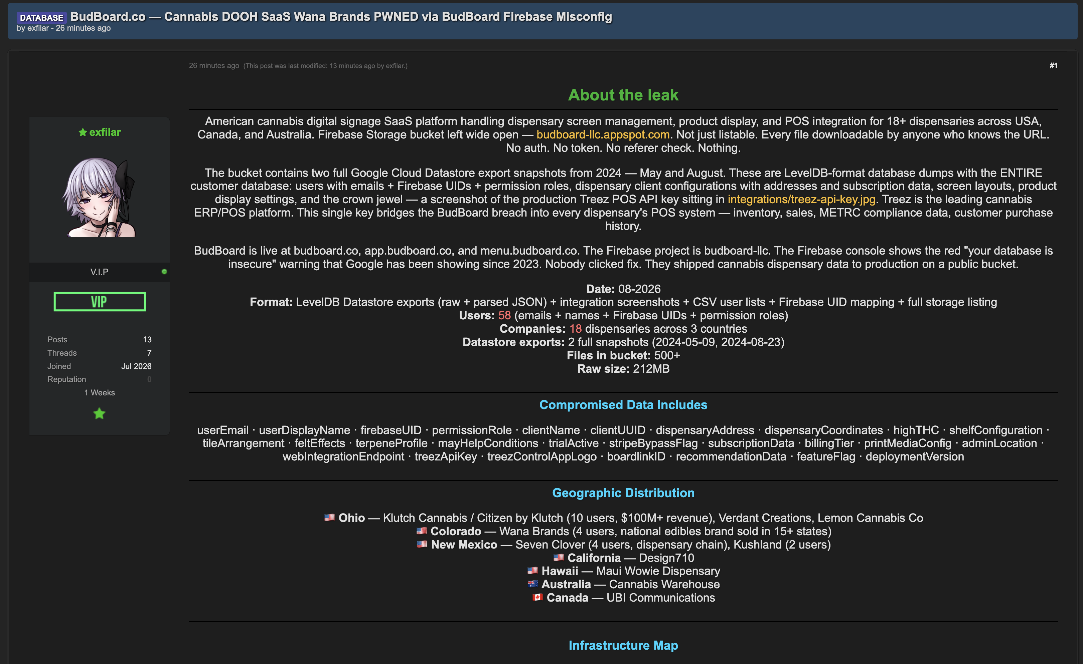Image resolution: width=1083 pixels, height=664 pixels.
Task: Click the Australia flag icon
Action: [x=532, y=584]
